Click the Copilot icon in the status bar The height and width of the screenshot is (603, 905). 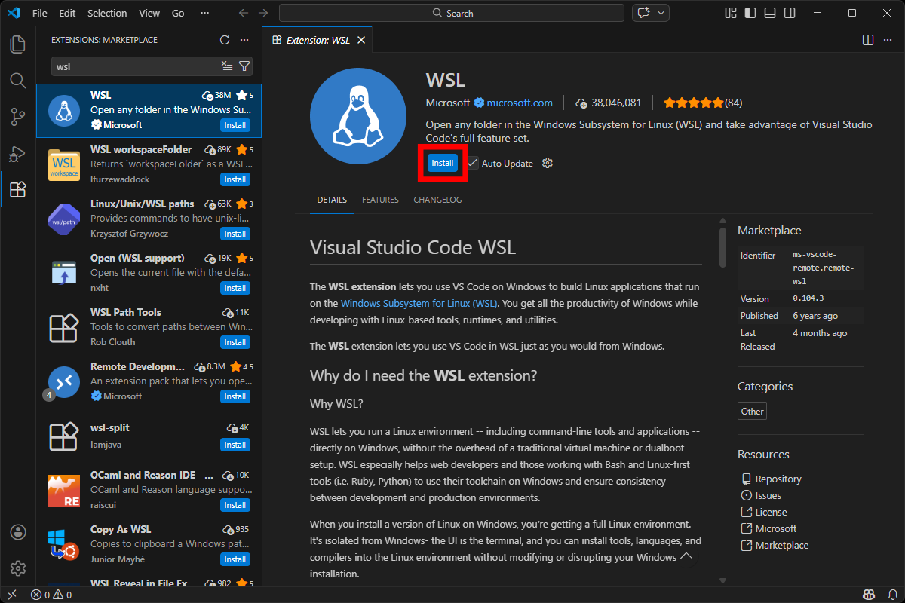coord(869,595)
